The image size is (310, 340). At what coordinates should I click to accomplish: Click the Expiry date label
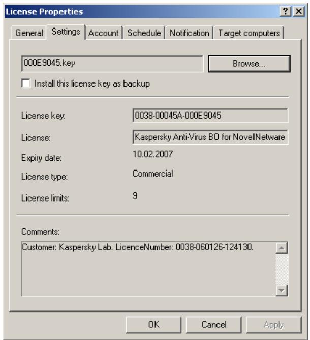pyautogui.click(x=42, y=158)
